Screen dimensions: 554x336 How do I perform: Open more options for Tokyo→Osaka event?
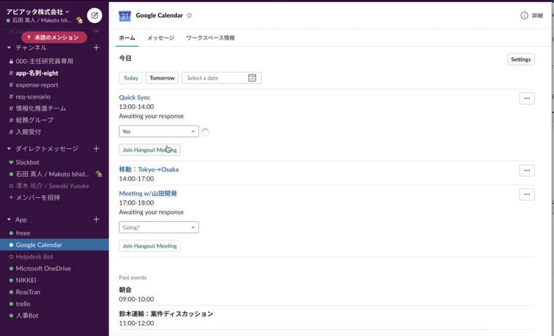[527, 170]
